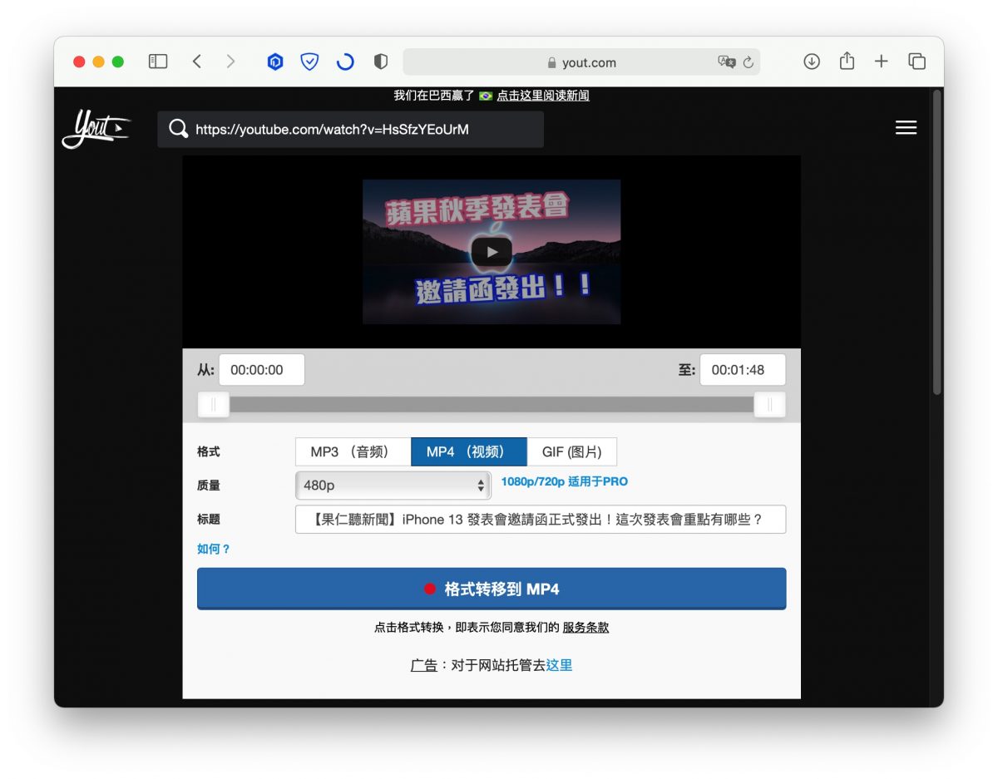
Task: Click the middle of the trim slider bar
Action: coord(492,405)
